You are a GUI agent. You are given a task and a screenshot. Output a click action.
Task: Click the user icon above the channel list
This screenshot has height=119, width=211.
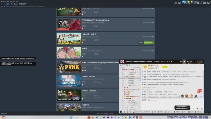pyautogui.click(x=121, y=65)
